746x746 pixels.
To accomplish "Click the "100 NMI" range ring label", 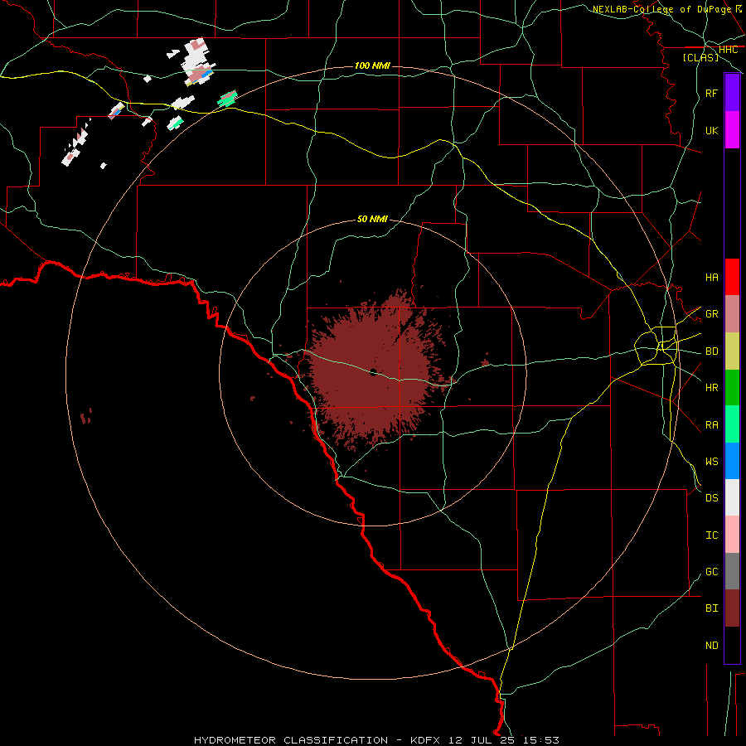I will click(x=372, y=65).
